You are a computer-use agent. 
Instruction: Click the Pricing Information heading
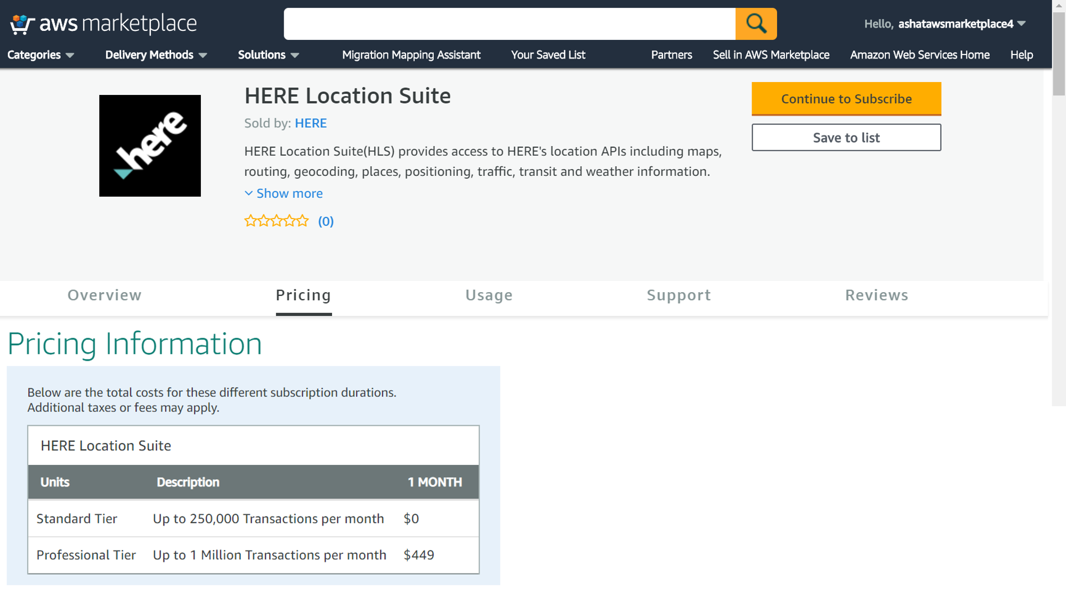135,344
